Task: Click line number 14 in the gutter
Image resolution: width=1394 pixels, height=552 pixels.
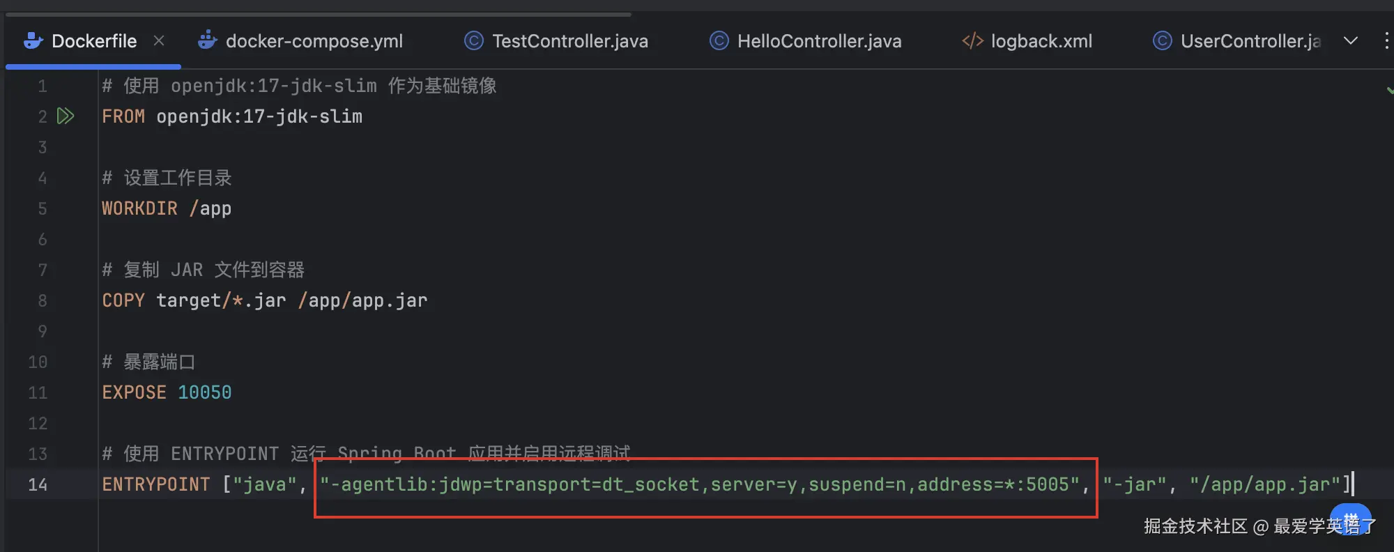Action: (38, 484)
